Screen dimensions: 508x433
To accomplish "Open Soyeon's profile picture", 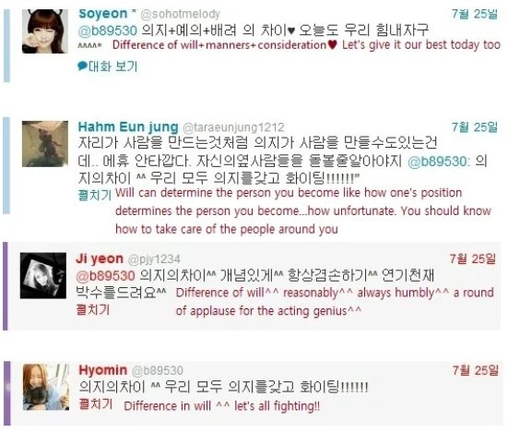I will (x=45, y=31).
